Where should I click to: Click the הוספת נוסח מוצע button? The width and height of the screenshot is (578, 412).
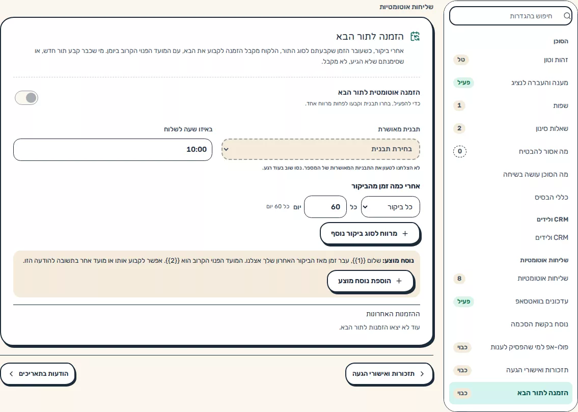[x=370, y=281]
